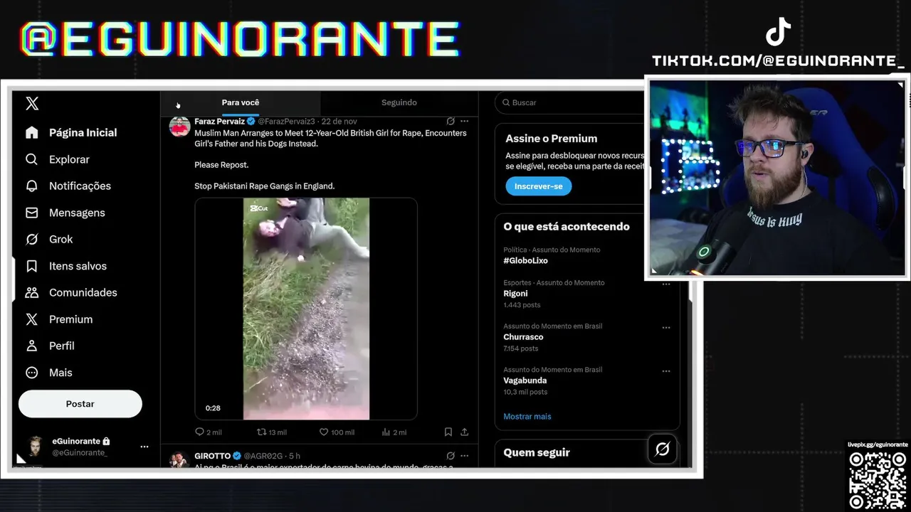Select Mensagens menu label
911x512 pixels.
77,213
